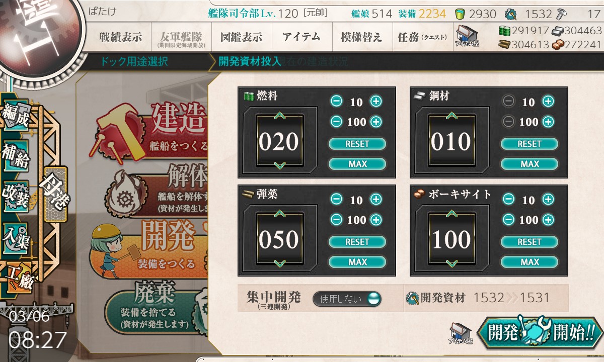Increase 燃料 dial with up chevron

pos(280,116)
